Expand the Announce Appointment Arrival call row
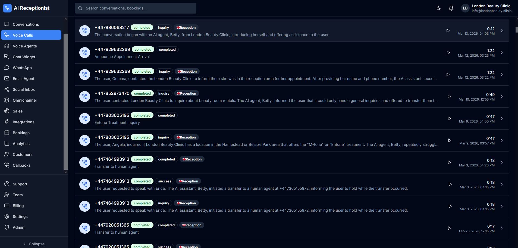518x248 pixels. pyautogui.click(x=501, y=53)
